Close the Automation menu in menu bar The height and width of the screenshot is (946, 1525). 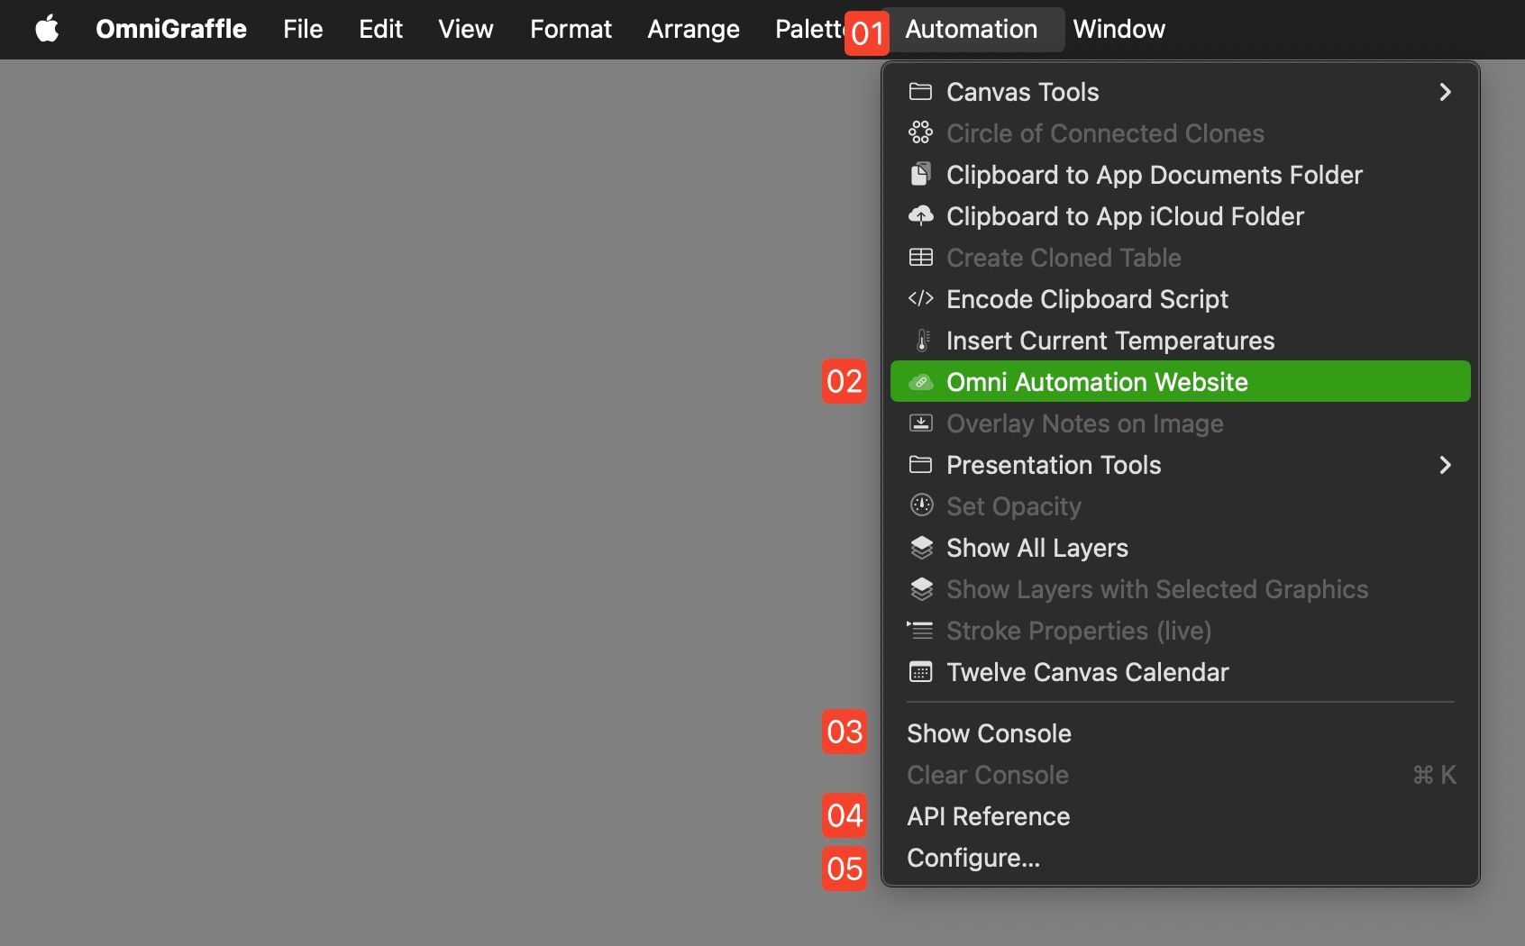coord(972,29)
